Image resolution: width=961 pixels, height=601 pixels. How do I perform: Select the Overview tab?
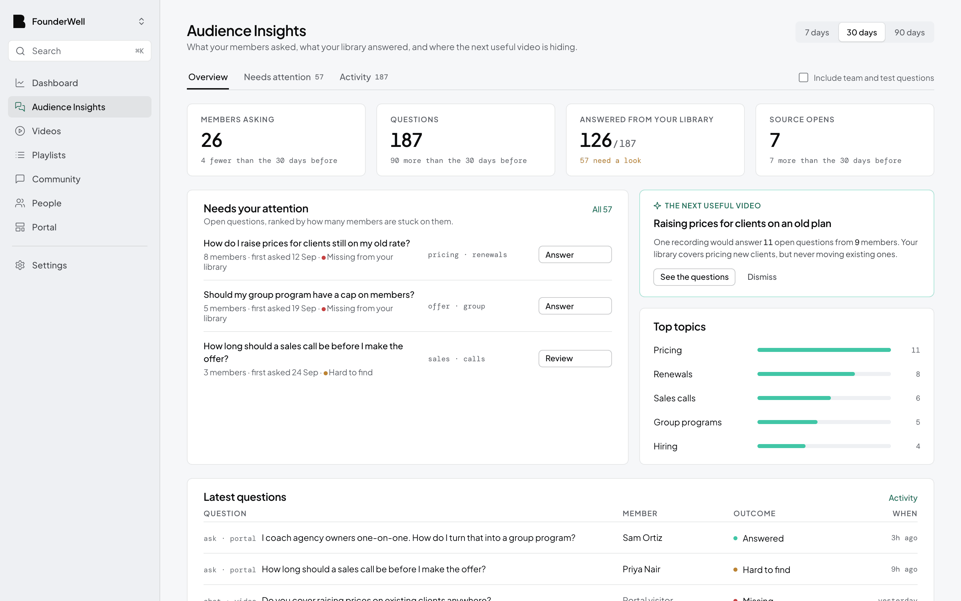[208, 77]
